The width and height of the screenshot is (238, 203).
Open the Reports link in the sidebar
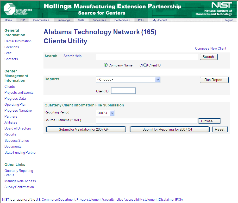pyautogui.click(x=10, y=134)
